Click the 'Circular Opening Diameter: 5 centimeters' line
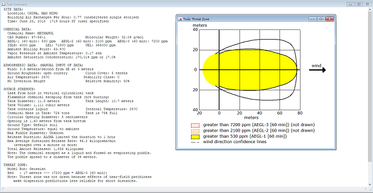The image size is (373, 193). tap(47, 117)
